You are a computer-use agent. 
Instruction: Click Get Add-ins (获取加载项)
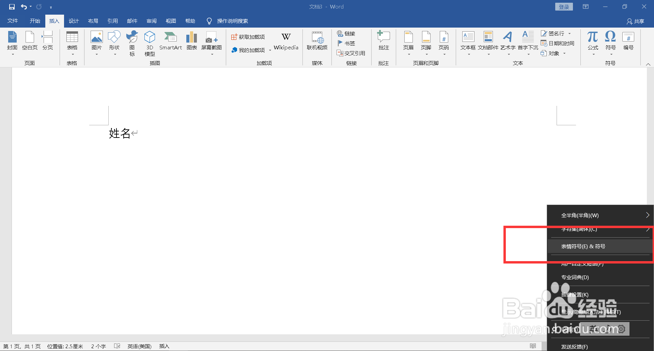click(248, 37)
